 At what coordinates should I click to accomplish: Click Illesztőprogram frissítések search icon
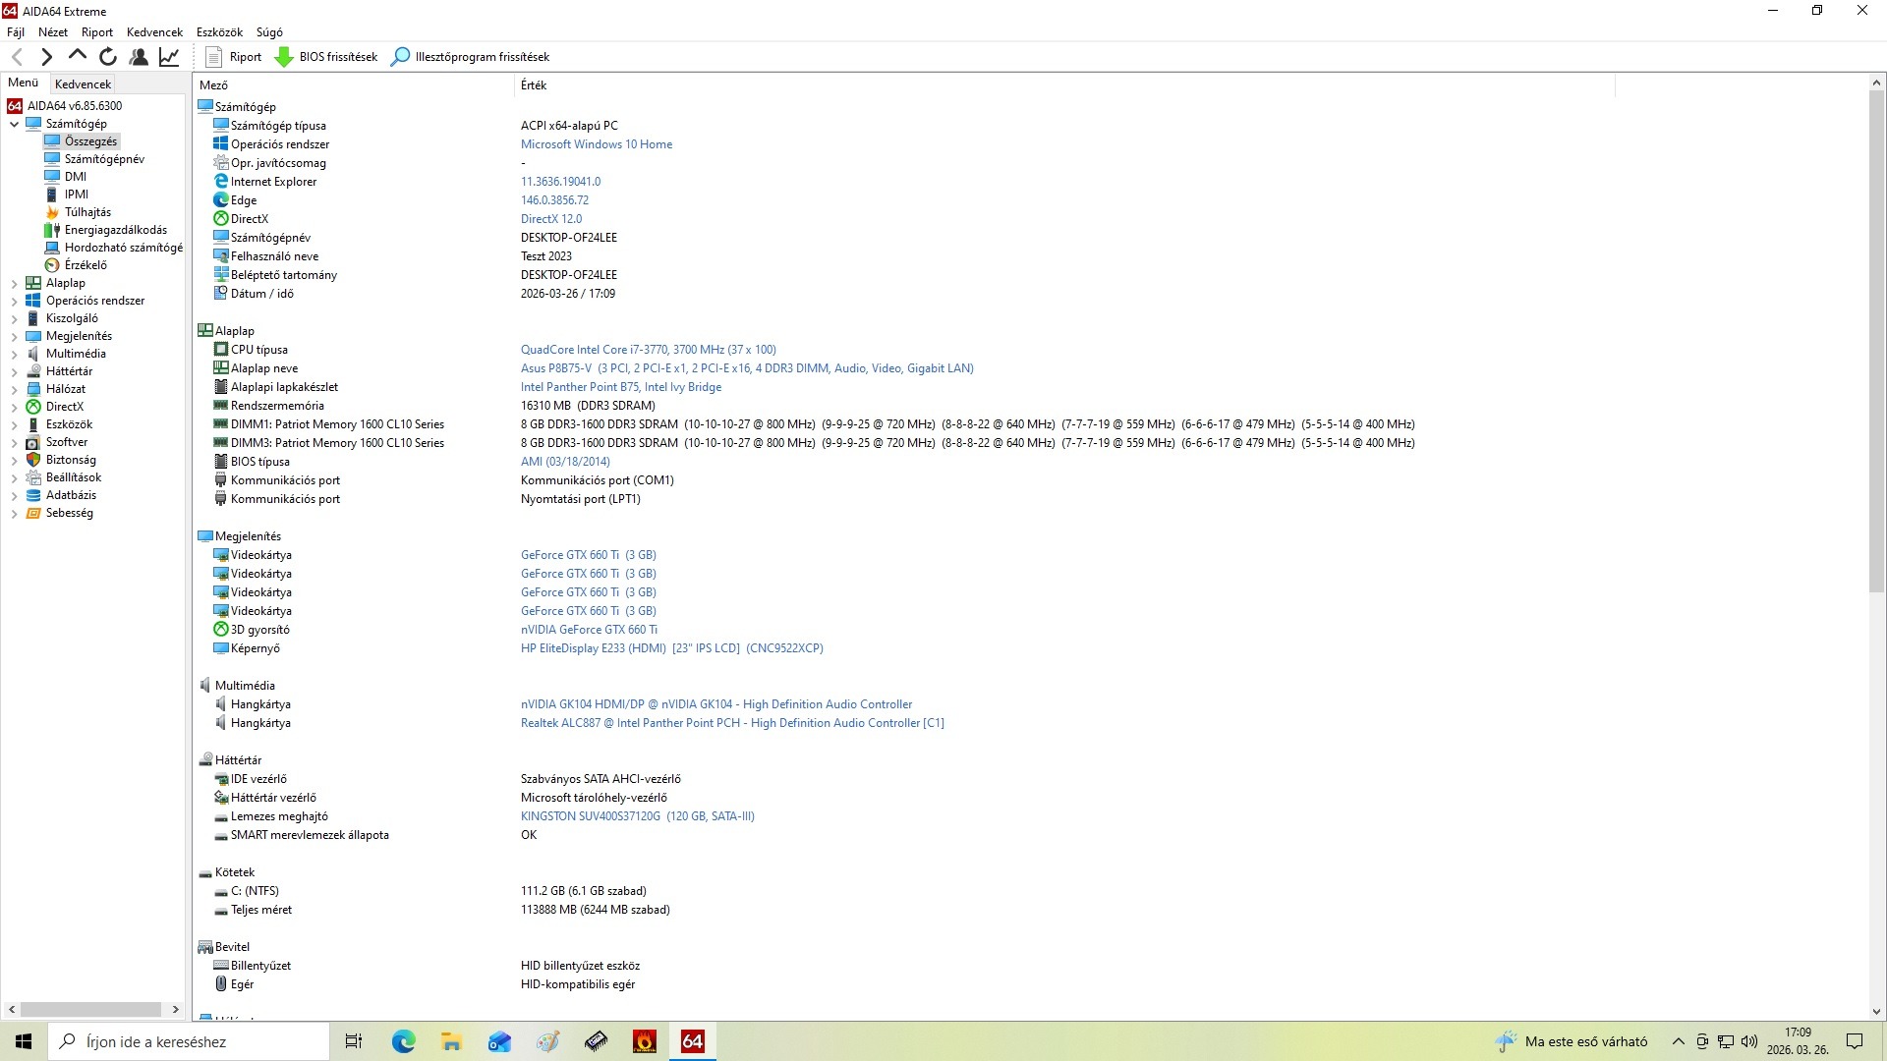(400, 57)
